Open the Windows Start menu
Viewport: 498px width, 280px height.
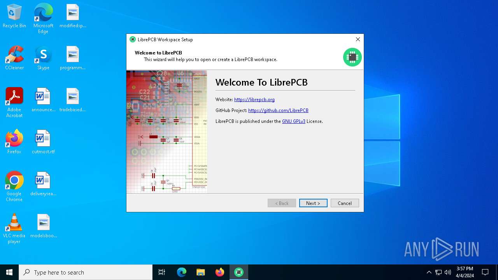(9, 272)
